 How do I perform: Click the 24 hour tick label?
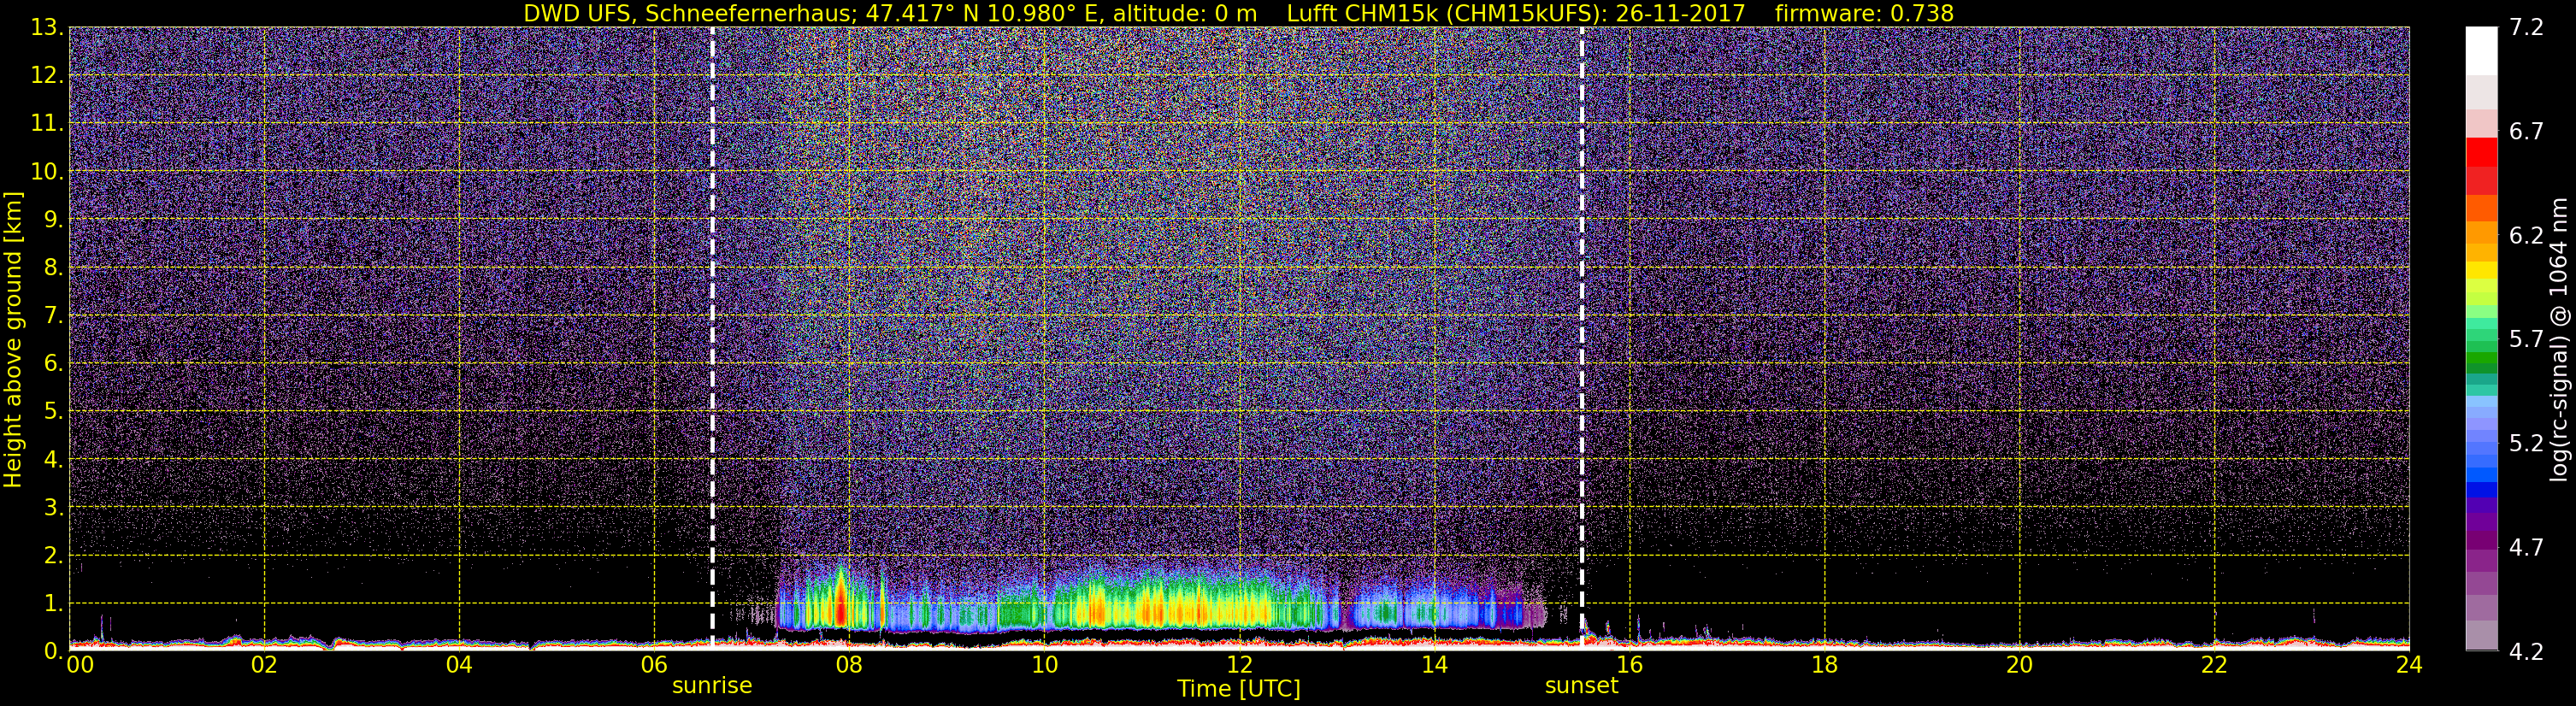[2409, 666]
